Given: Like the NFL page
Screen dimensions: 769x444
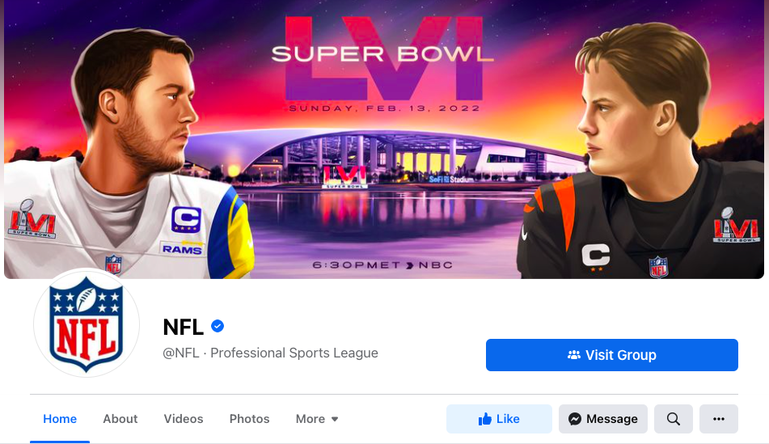Looking at the screenshot, I should 499,419.
